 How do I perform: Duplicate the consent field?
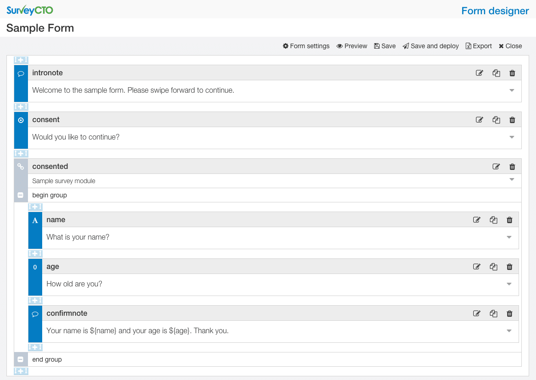point(496,120)
